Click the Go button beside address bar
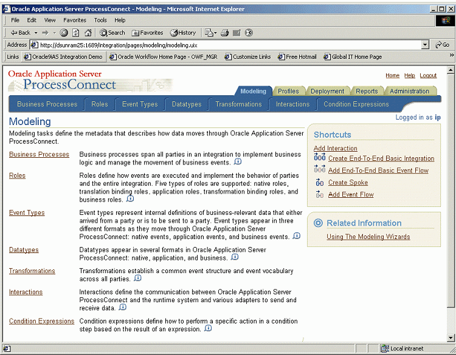This screenshot has height=355, width=456. click(x=442, y=45)
